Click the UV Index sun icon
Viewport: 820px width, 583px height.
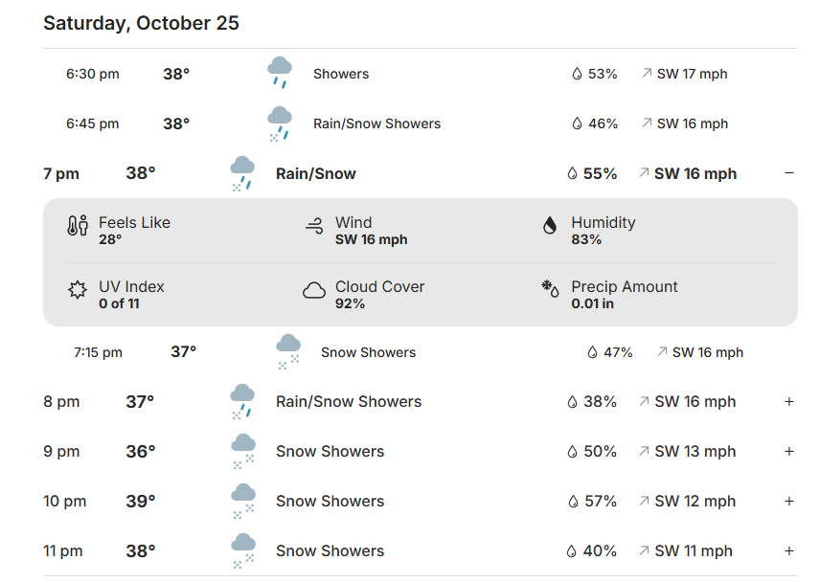coord(78,290)
